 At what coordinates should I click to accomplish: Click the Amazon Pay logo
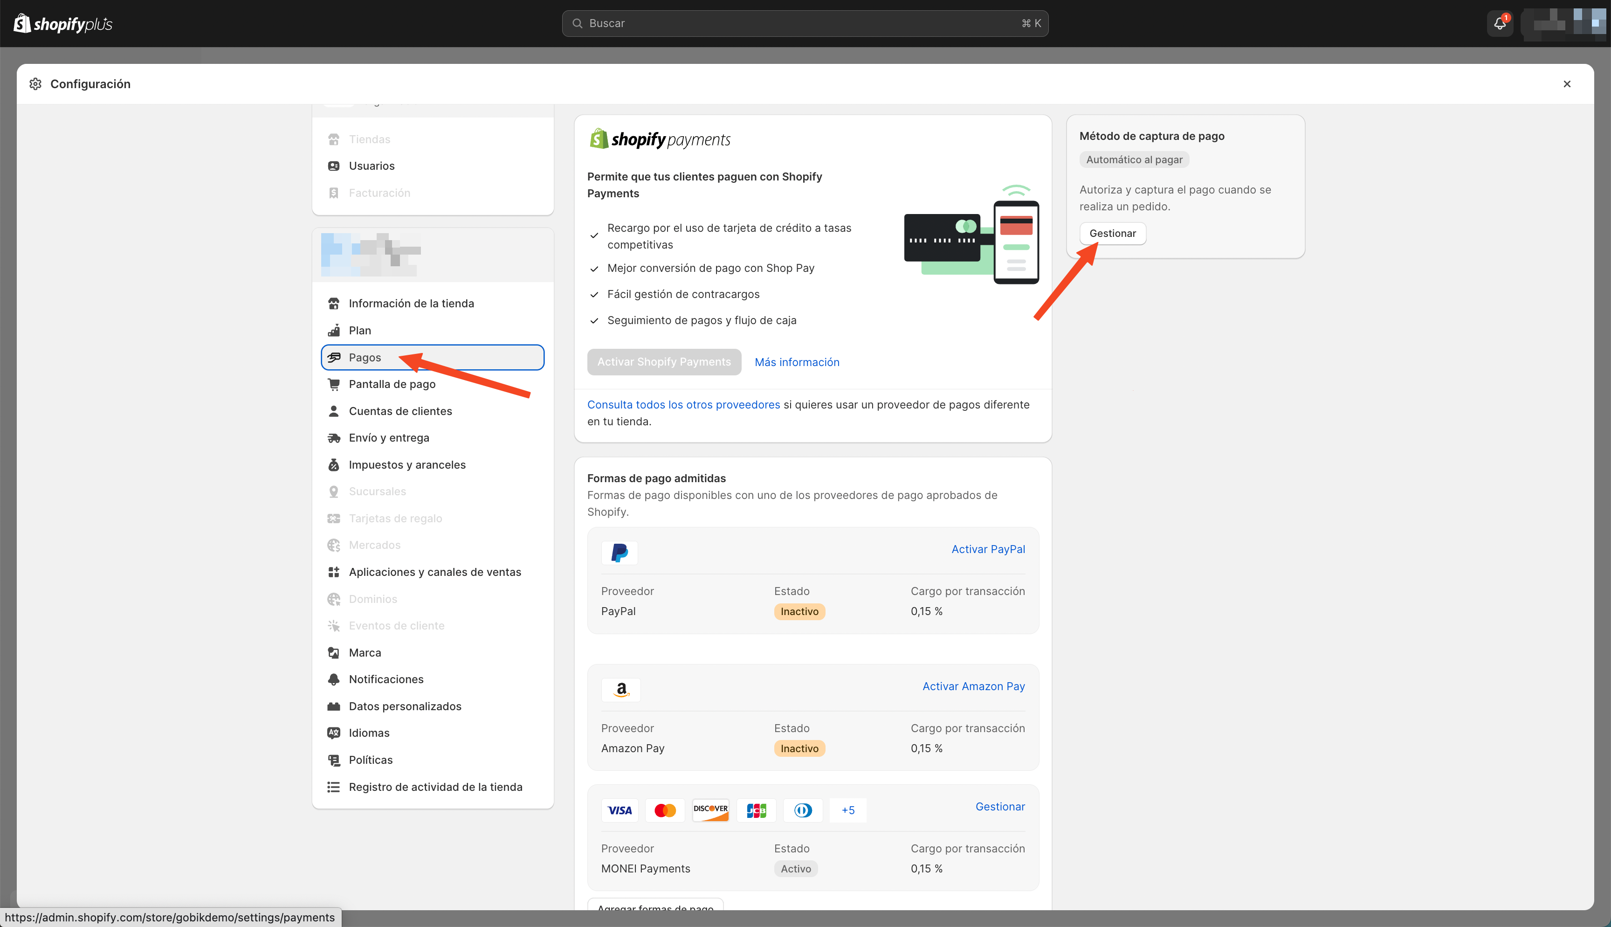621,690
